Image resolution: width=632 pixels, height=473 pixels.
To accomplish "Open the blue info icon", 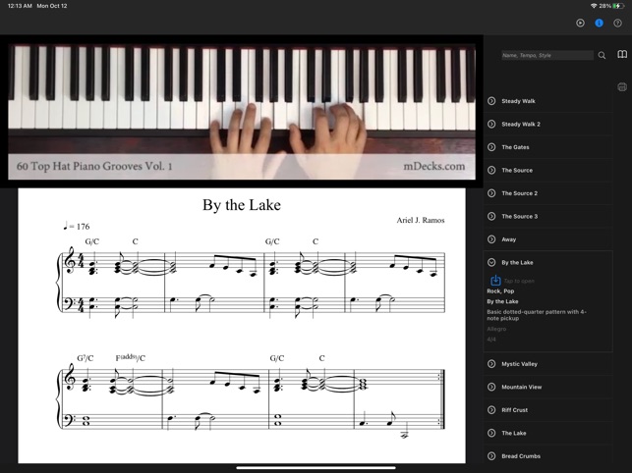I will click(599, 23).
